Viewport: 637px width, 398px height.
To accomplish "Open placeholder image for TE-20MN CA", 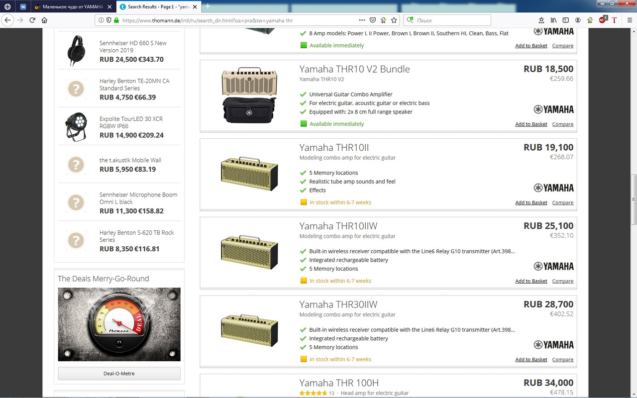I will pyautogui.click(x=76, y=89).
